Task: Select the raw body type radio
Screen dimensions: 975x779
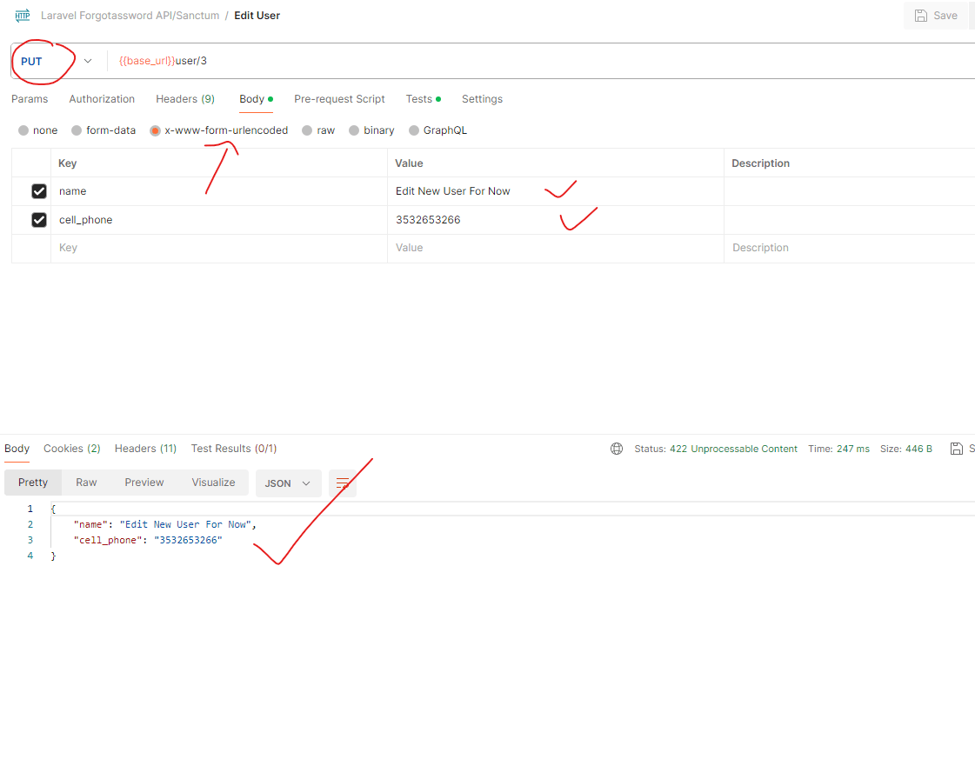Action: [x=307, y=130]
